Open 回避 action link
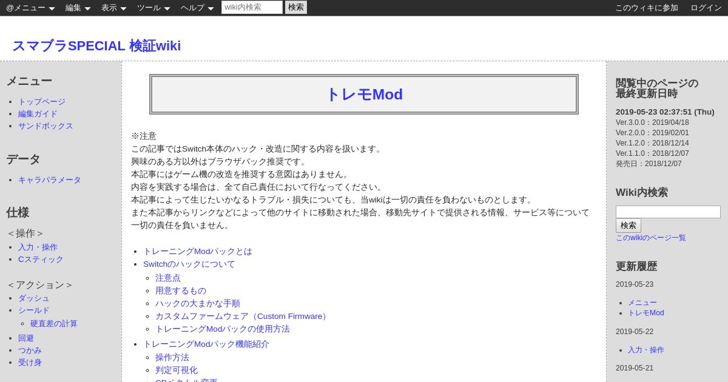Screen dimensions: 728x382 26,338
